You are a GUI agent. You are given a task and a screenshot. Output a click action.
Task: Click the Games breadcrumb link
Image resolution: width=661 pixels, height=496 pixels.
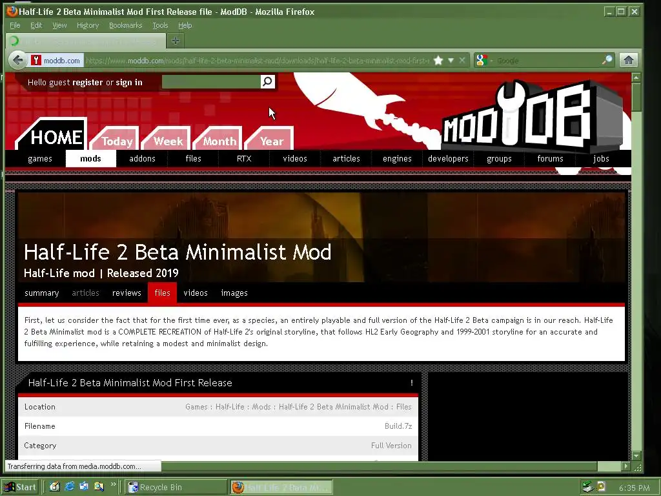pos(196,407)
